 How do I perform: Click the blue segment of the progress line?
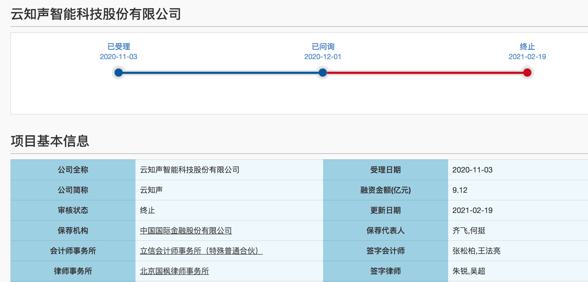click(221, 73)
